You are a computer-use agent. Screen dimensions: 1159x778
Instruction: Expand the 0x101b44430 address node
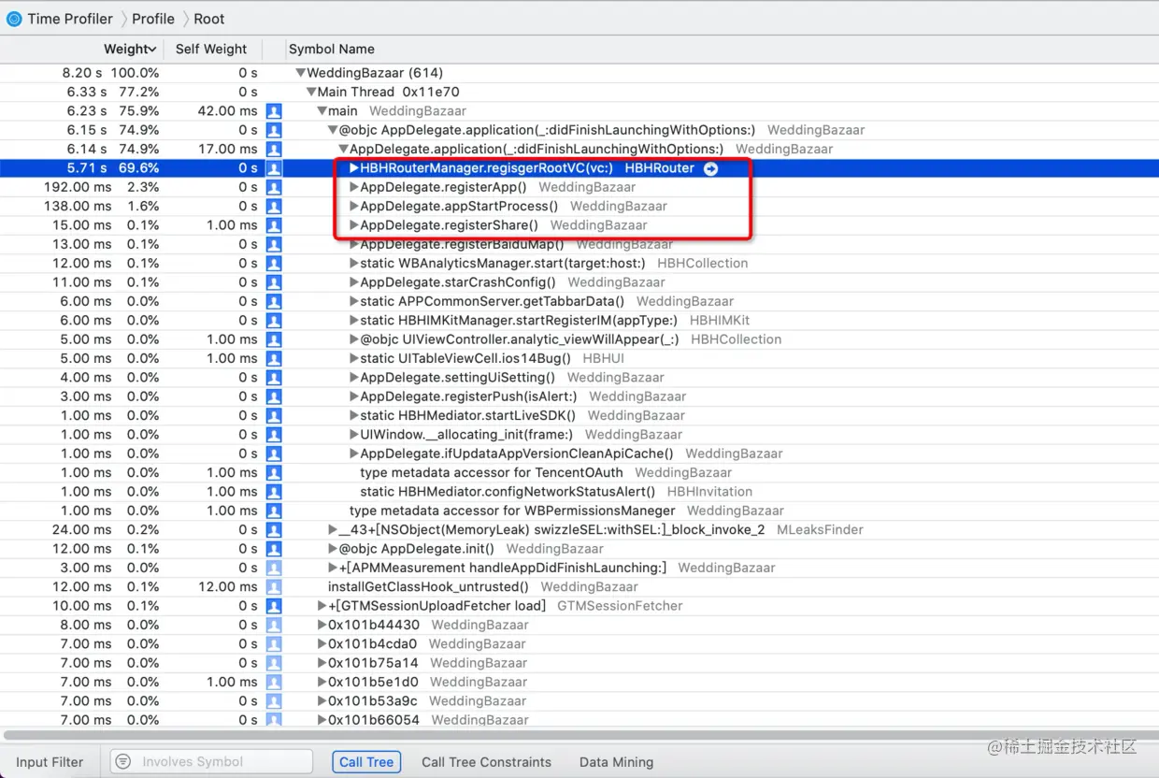(322, 625)
